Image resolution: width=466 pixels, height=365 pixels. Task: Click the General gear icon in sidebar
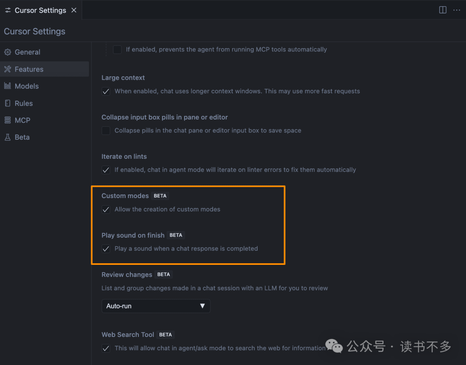click(x=7, y=52)
